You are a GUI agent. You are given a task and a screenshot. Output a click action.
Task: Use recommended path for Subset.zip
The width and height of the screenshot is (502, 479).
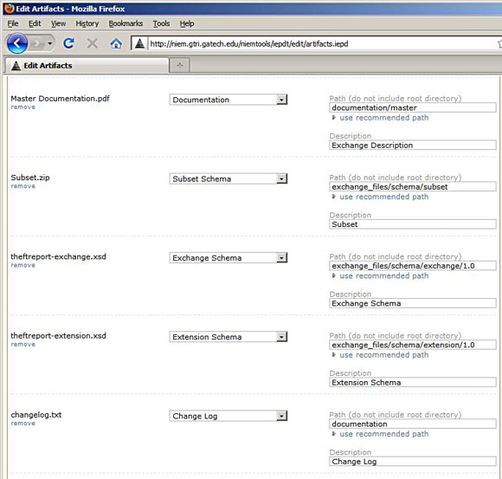coord(384,197)
